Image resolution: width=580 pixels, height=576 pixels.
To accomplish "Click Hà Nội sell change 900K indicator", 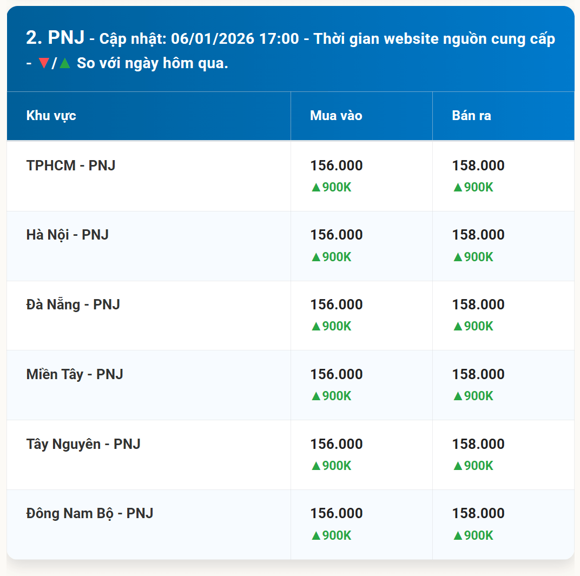I will pos(473,256).
